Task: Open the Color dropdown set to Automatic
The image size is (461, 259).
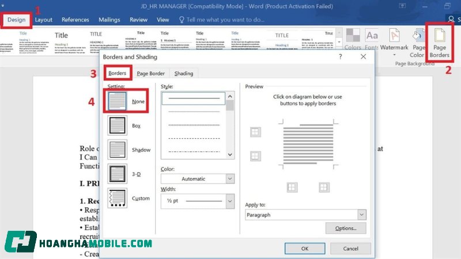Action: (197, 178)
